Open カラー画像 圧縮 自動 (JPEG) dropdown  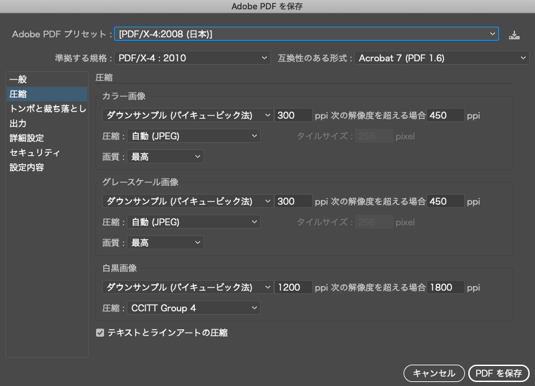pyautogui.click(x=194, y=136)
